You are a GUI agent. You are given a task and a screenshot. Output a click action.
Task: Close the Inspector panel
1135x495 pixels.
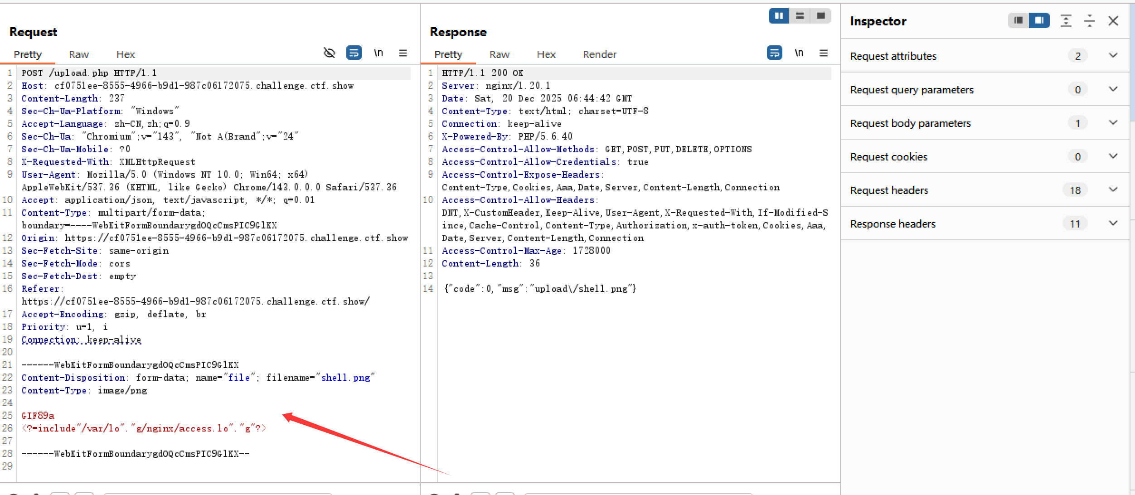tap(1113, 21)
